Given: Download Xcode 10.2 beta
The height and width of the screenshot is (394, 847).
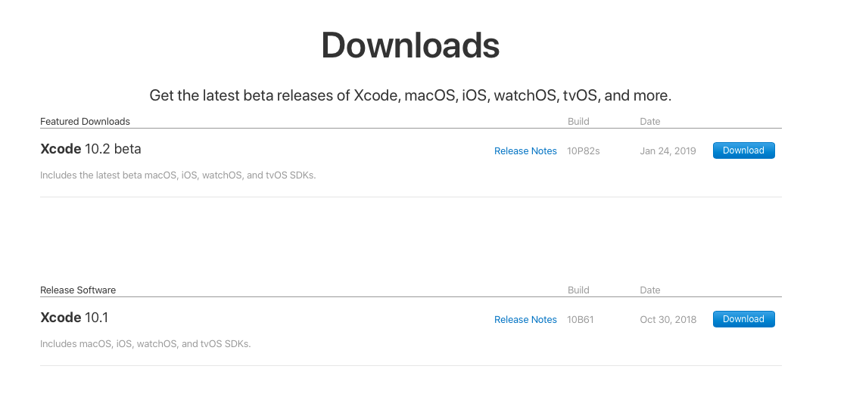Looking at the screenshot, I should (744, 150).
